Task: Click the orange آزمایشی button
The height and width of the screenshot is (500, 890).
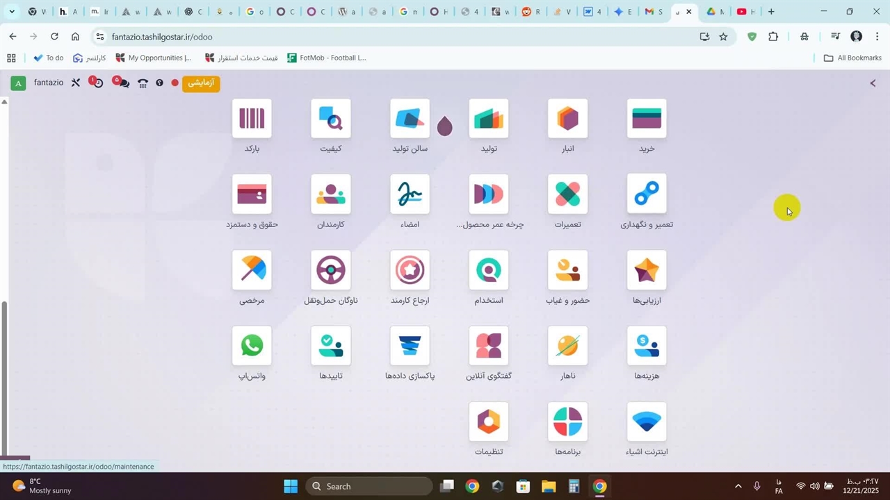Action: (200, 83)
